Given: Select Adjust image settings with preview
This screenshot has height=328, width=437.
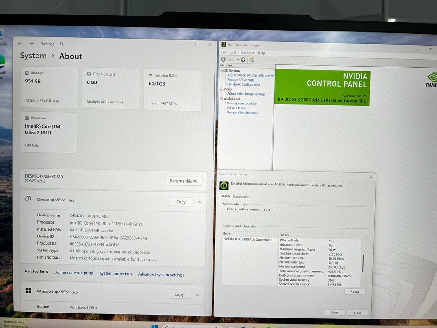Looking at the screenshot, I should (x=250, y=75).
